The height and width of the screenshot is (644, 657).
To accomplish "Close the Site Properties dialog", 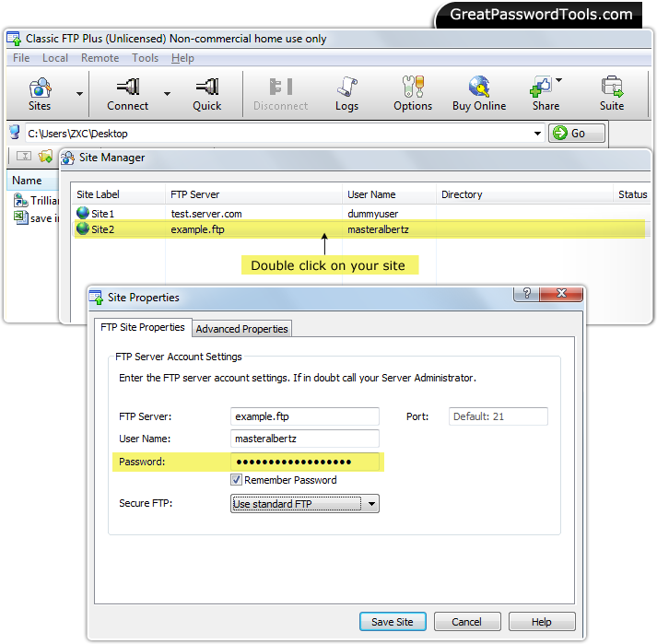I will 561,293.
